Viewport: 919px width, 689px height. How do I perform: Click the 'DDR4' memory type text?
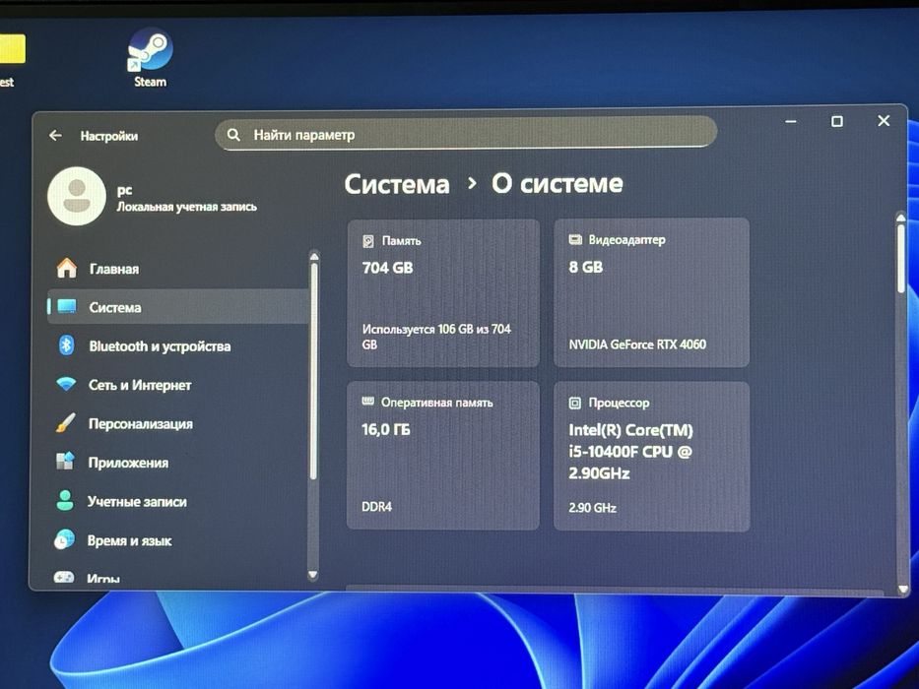click(x=376, y=506)
